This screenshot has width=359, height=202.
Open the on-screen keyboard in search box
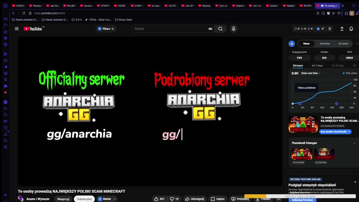210,29
